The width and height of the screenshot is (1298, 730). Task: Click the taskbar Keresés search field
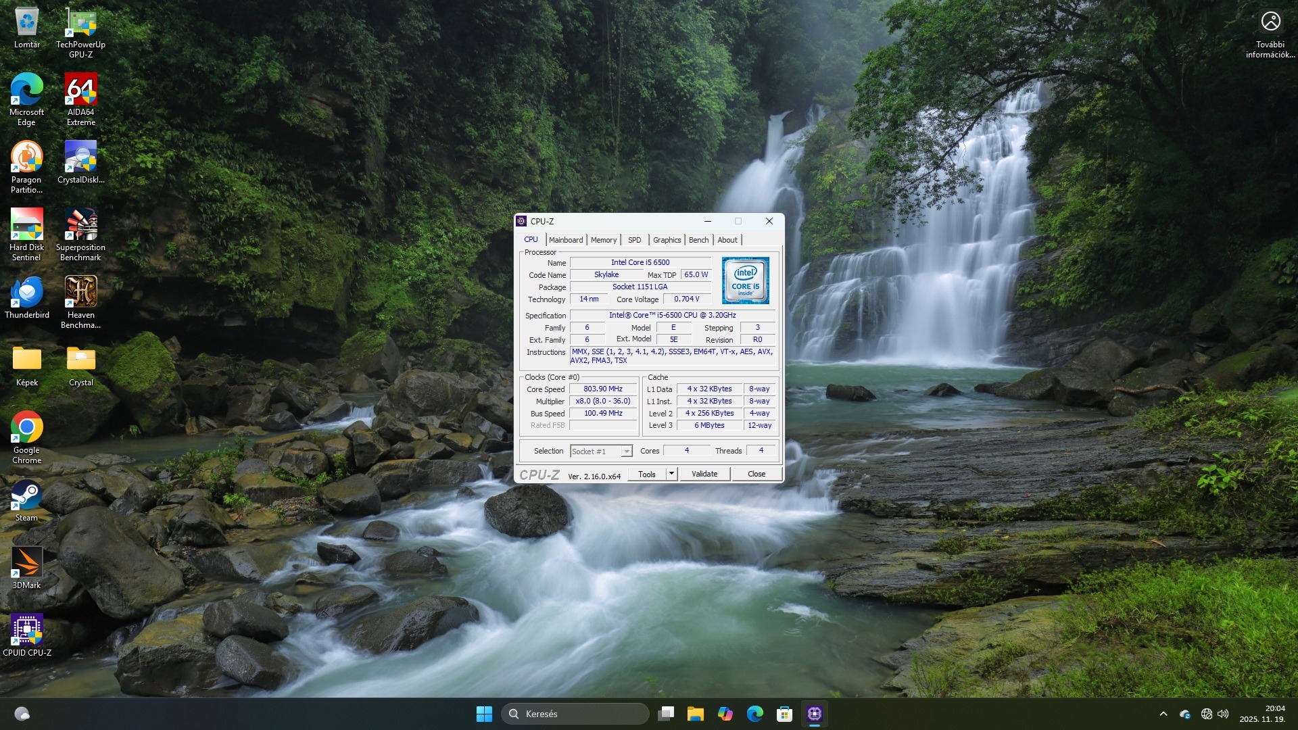point(575,714)
